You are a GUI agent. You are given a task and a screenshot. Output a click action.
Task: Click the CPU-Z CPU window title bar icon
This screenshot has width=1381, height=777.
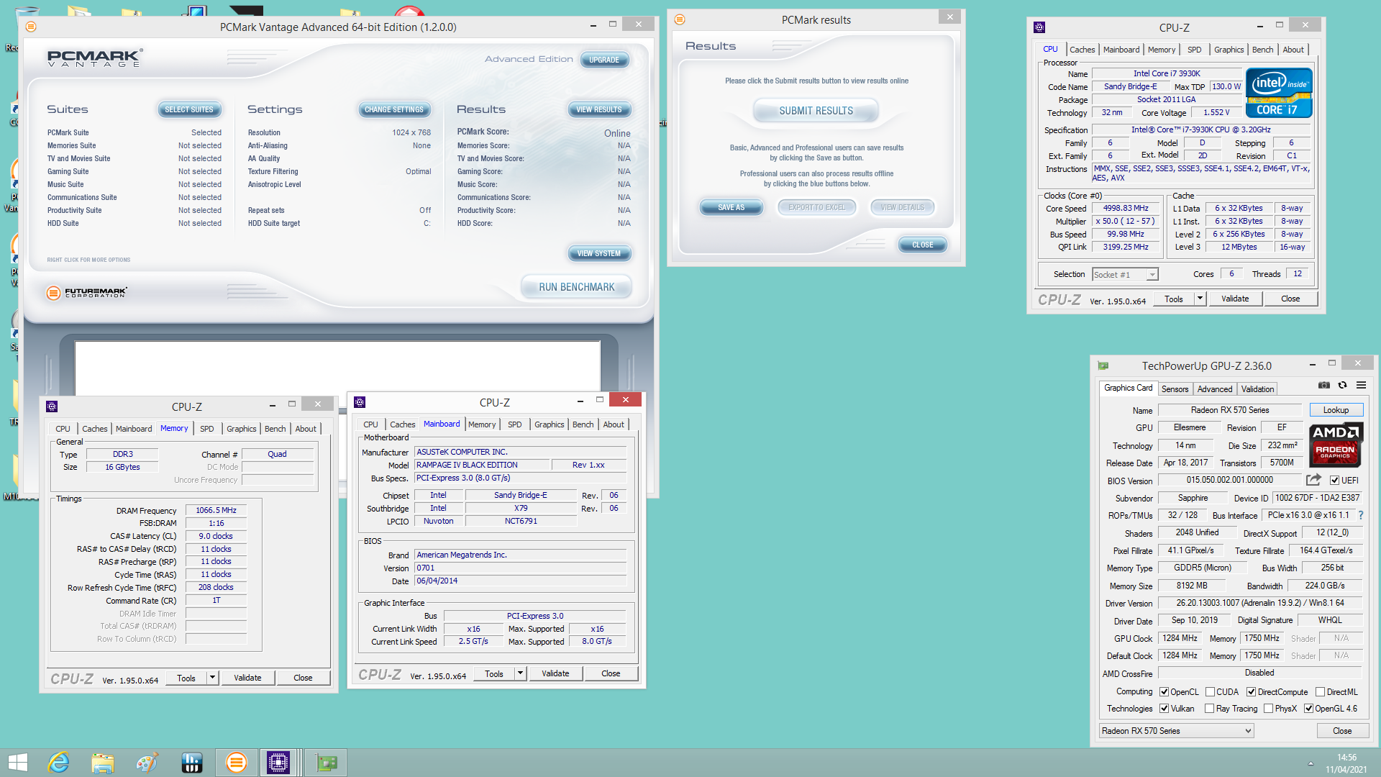tap(1039, 27)
